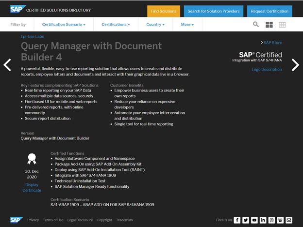Open SAP Instagram page icon

tap(271, 220)
